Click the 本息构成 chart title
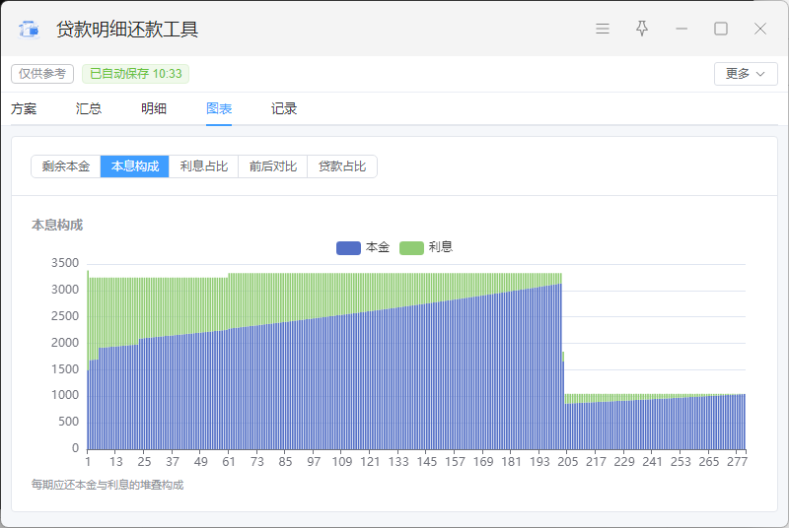The image size is (789, 528). [57, 225]
